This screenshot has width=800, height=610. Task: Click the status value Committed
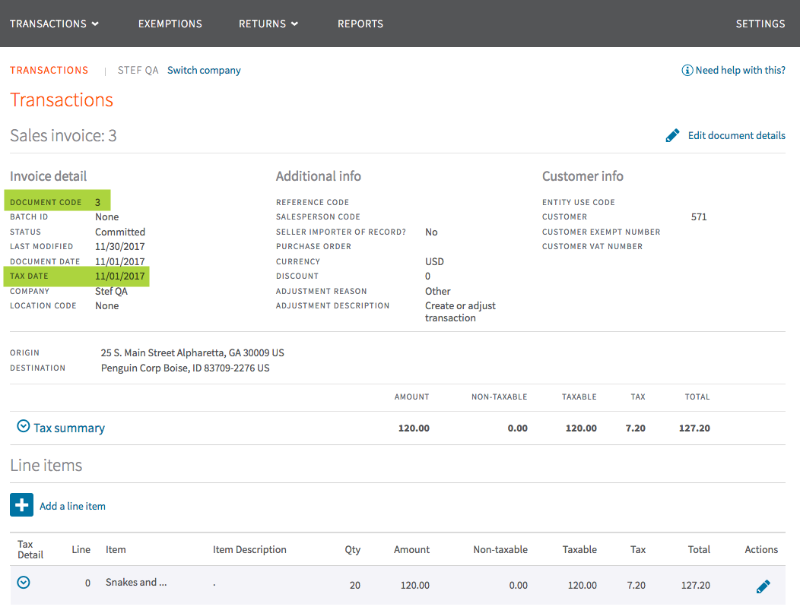point(120,232)
